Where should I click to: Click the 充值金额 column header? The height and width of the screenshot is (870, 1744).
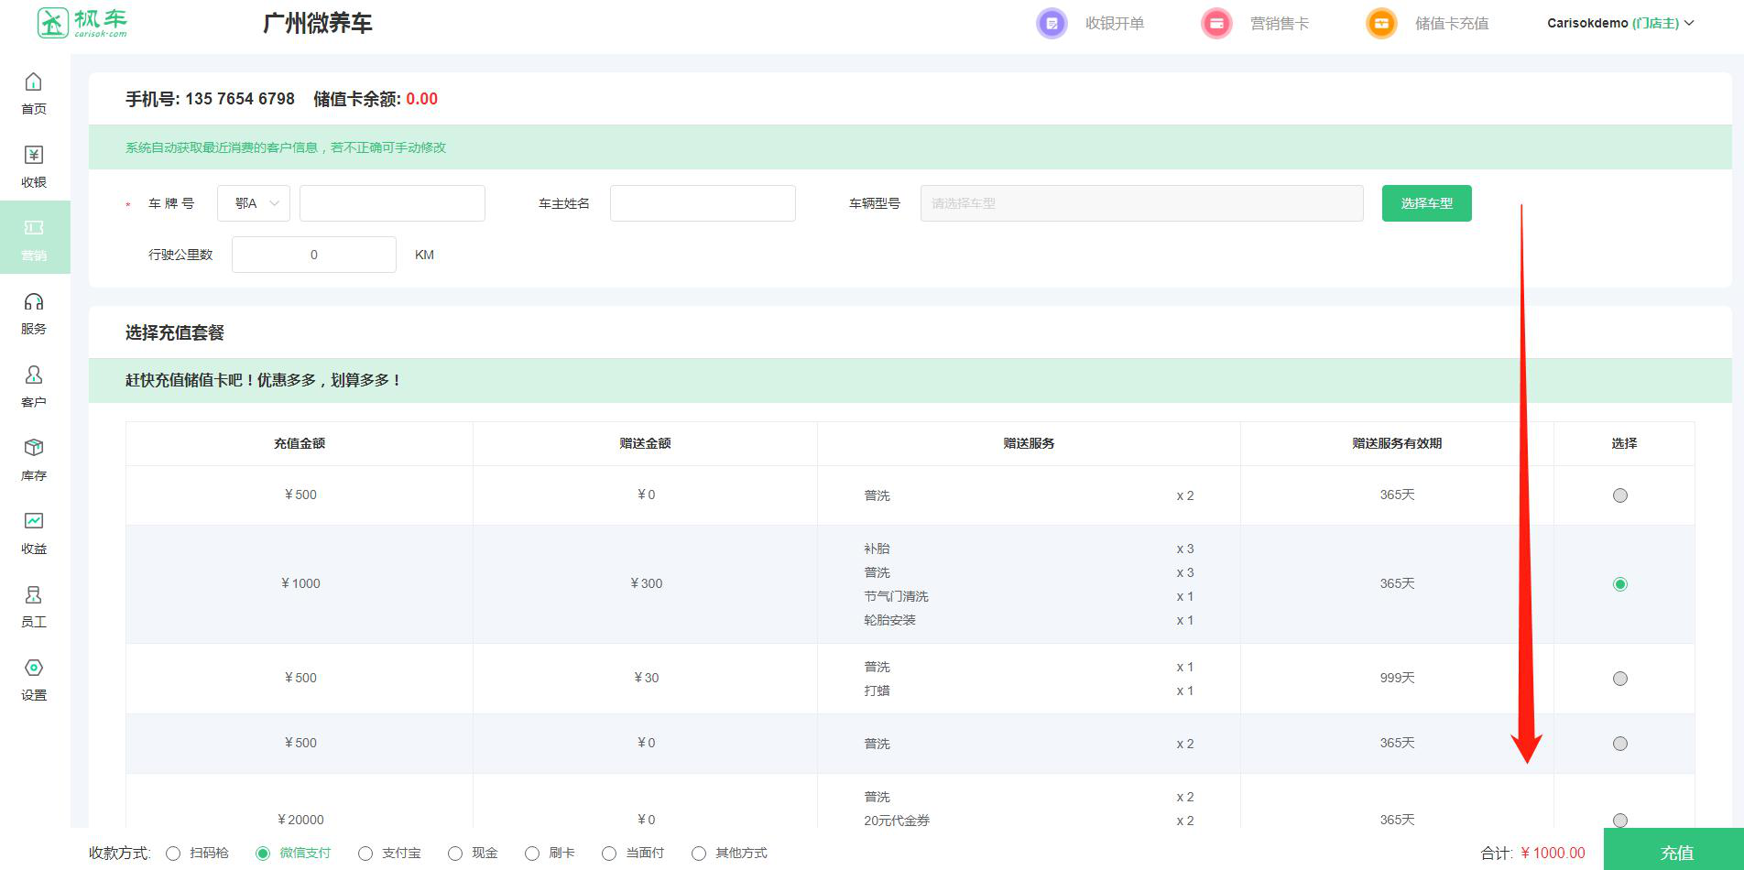tap(300, 443)
